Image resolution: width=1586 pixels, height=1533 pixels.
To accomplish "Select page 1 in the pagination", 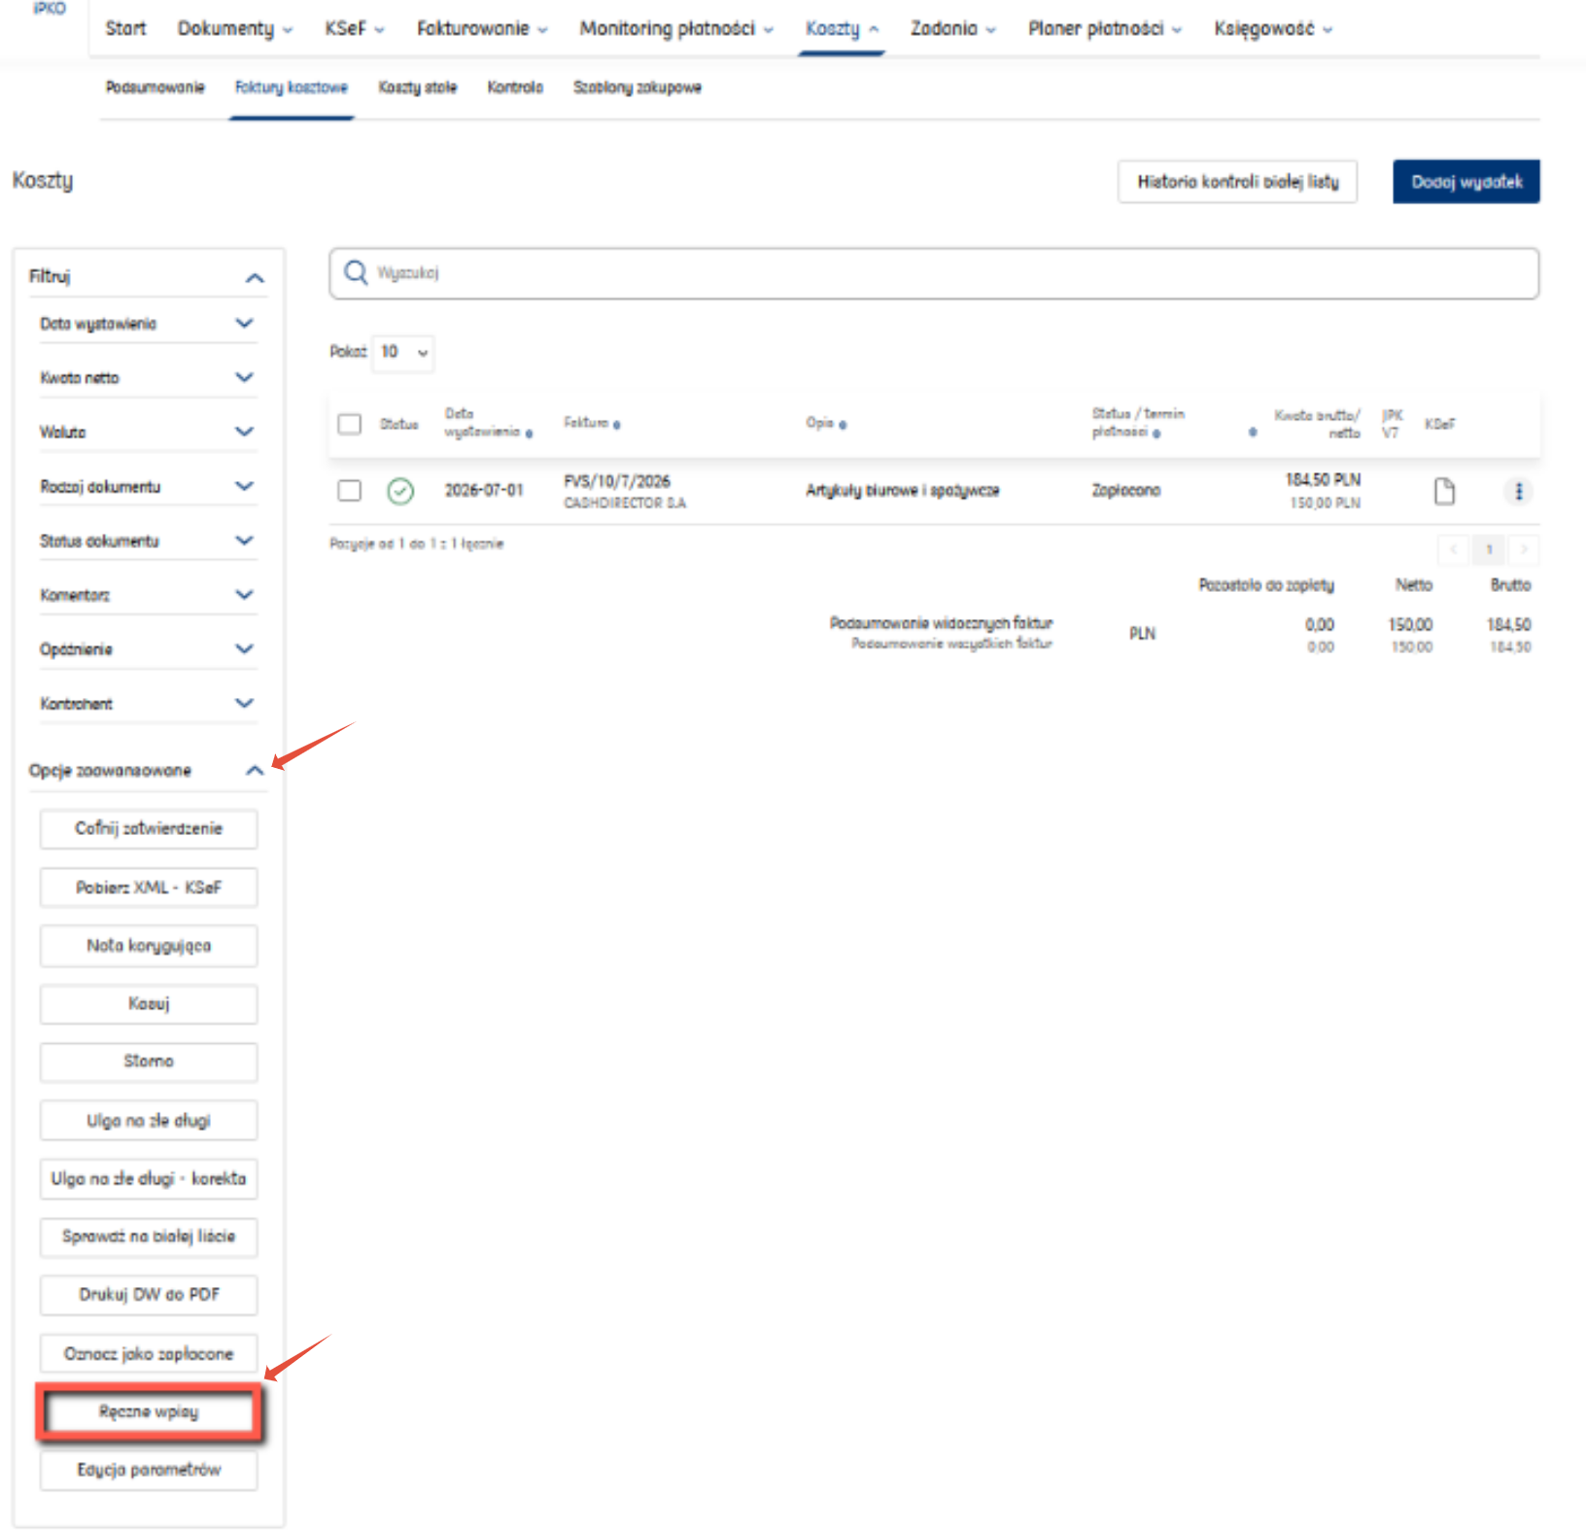I will click(x=1489, y=549).
